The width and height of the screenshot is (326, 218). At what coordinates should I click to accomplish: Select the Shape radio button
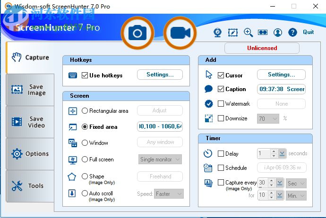coord(85,176)
